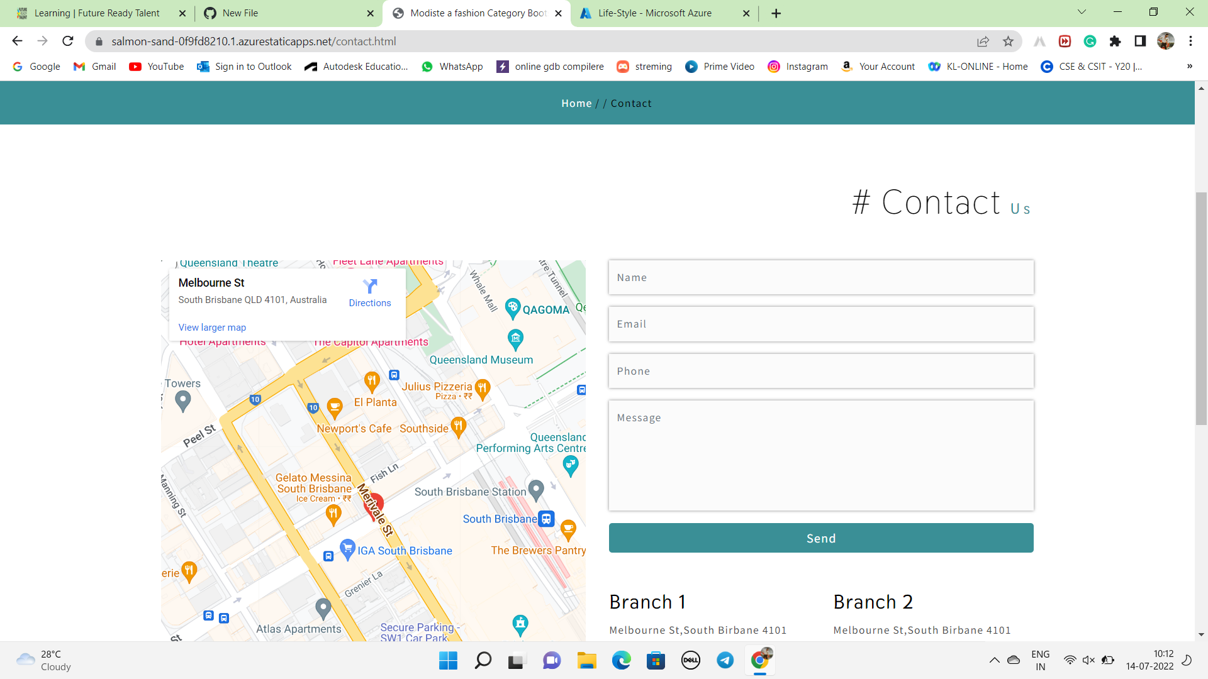Image resolution: width=1208 pixels, height=679 pixels.
Task: Bookmark this page with the star icon
Action: 1008,41
